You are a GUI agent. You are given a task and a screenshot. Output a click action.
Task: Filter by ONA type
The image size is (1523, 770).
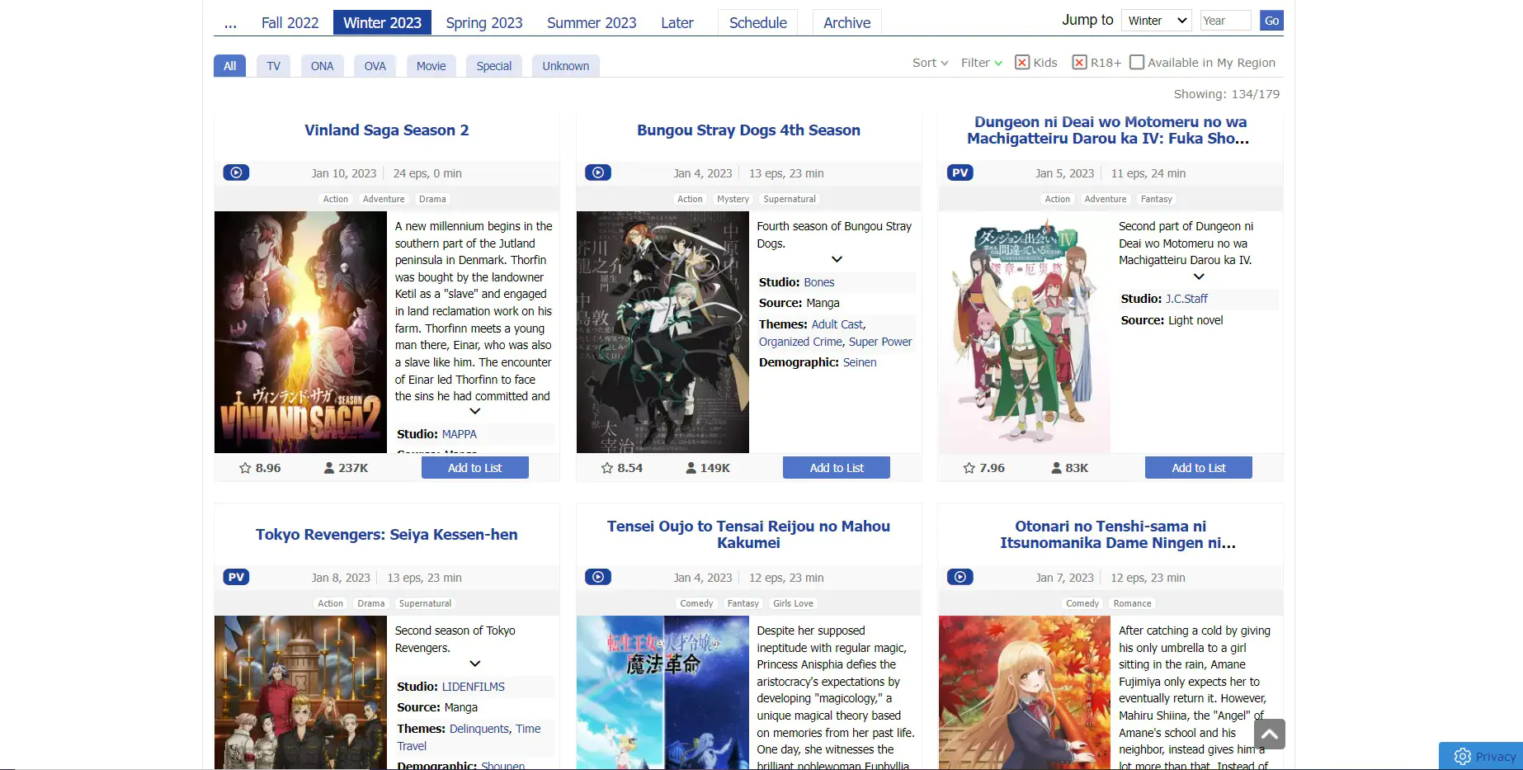click(322, 66)
